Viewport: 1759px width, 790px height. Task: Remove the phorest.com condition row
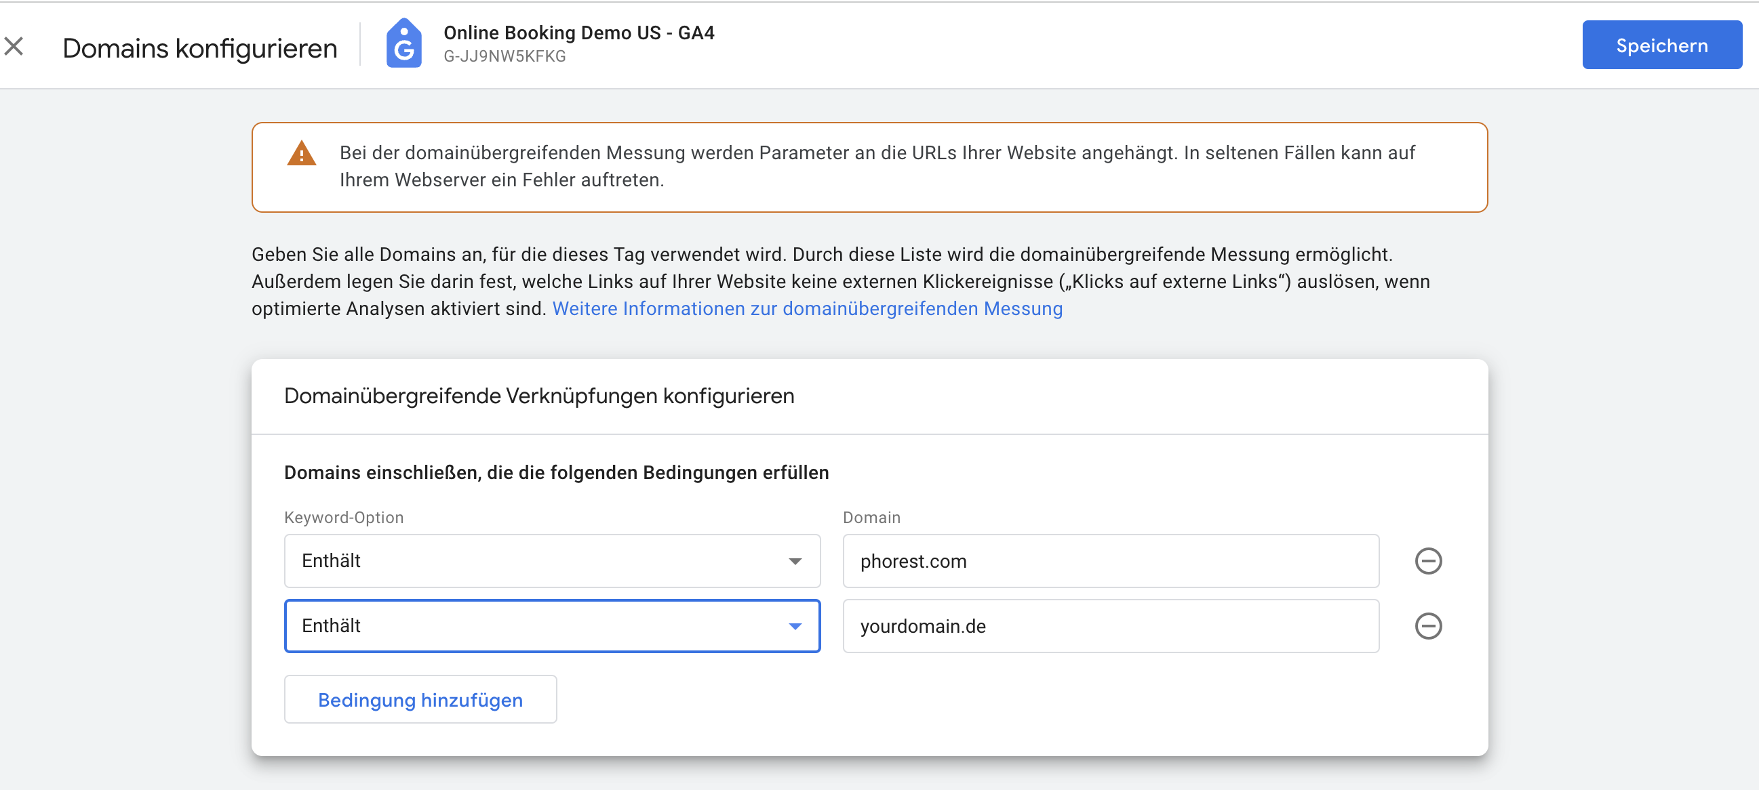(1428, 561)
